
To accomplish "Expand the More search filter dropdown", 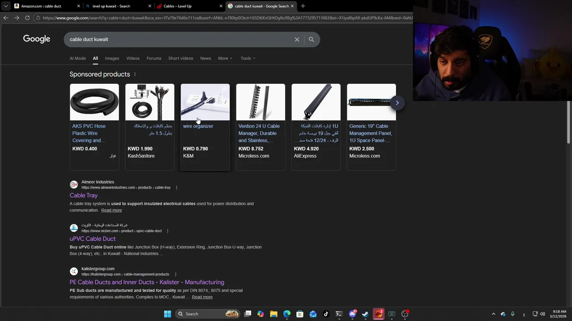I will (225, 58).
